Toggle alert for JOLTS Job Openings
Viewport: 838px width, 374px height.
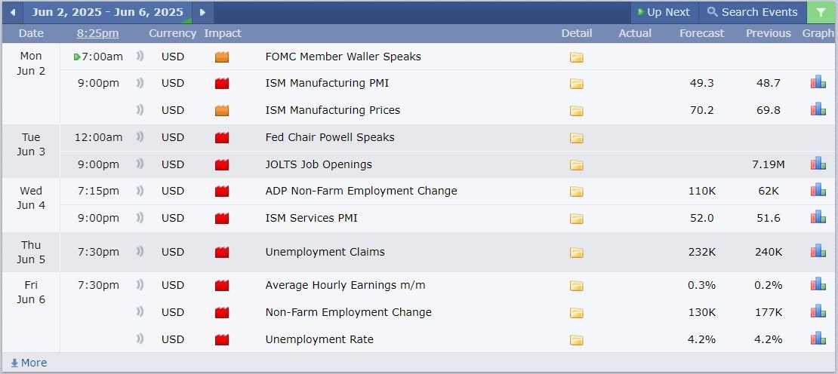pyautogui.click(x=140, y=164)
